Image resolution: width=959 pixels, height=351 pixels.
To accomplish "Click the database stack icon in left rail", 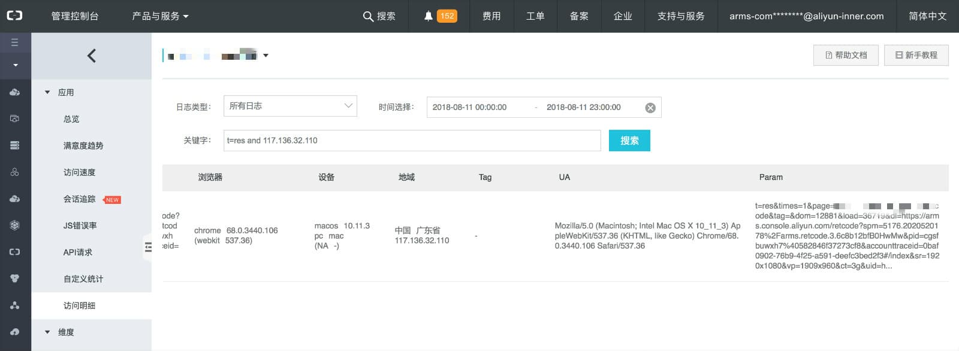I will [15, 145].
